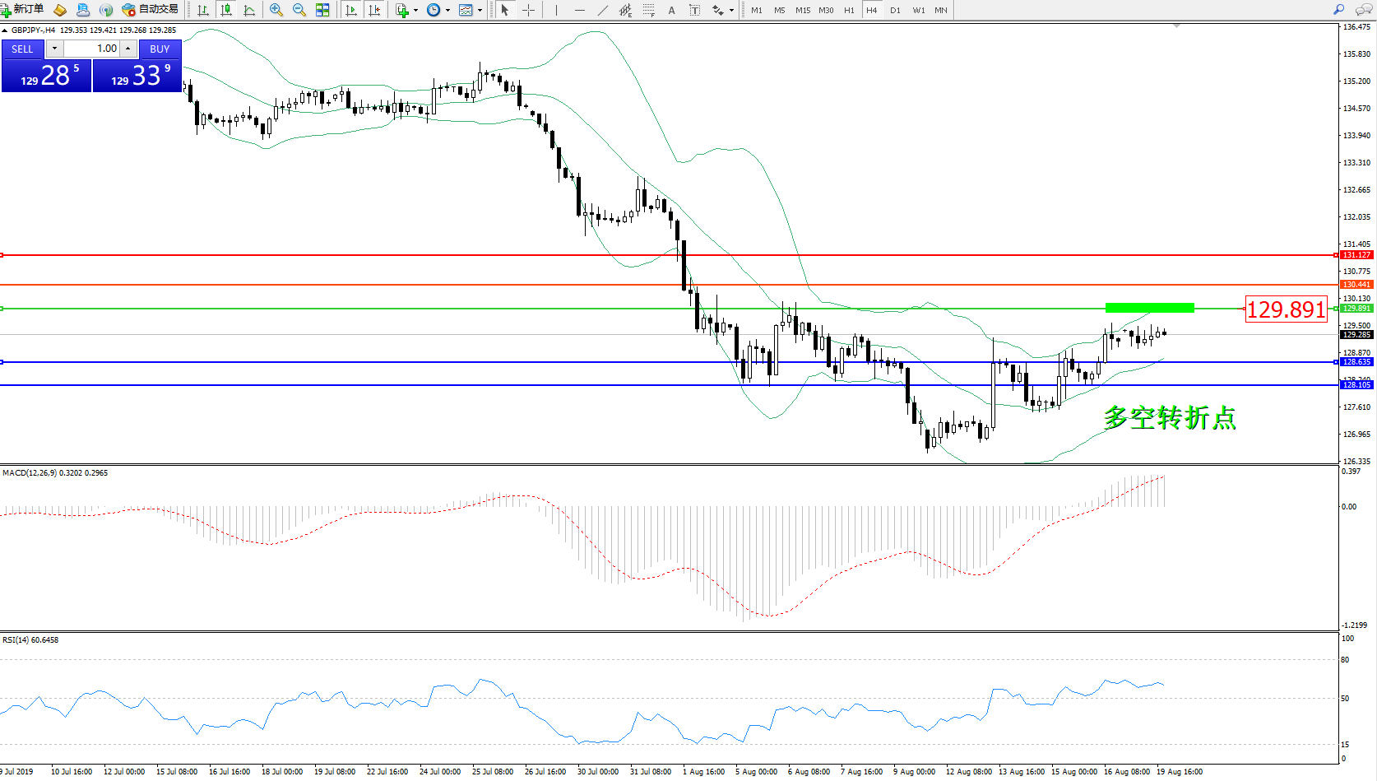The width and height of the screenshot is (1377, 781).
Task: Open the indicators list dropdown arrow
Action: click(x=415, y=11)
